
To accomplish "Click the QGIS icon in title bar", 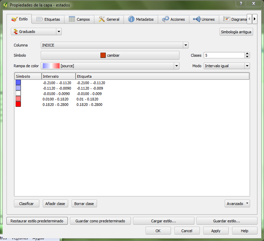I will pos(5,5).
